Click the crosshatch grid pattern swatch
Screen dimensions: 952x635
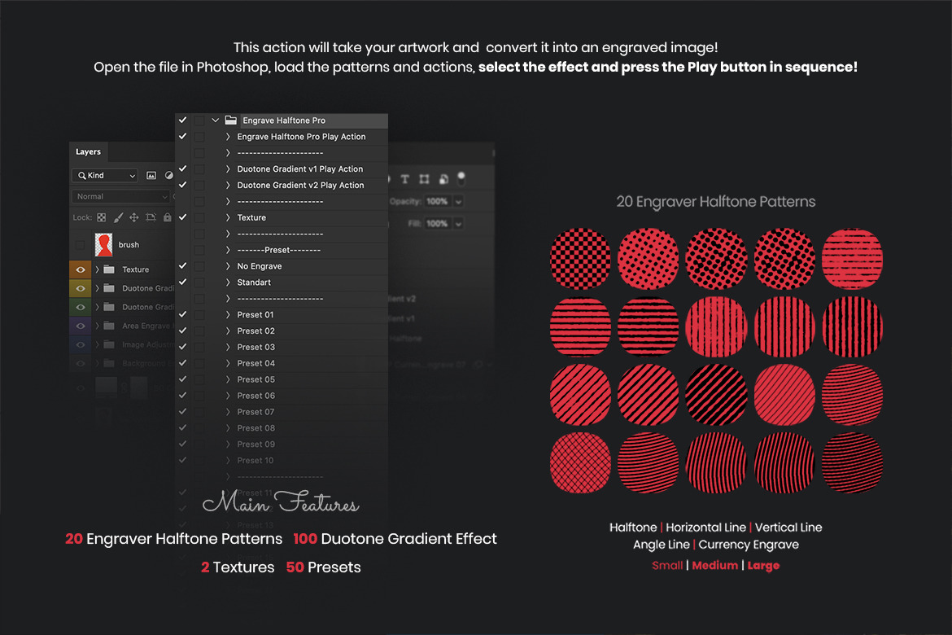[580, 462]
